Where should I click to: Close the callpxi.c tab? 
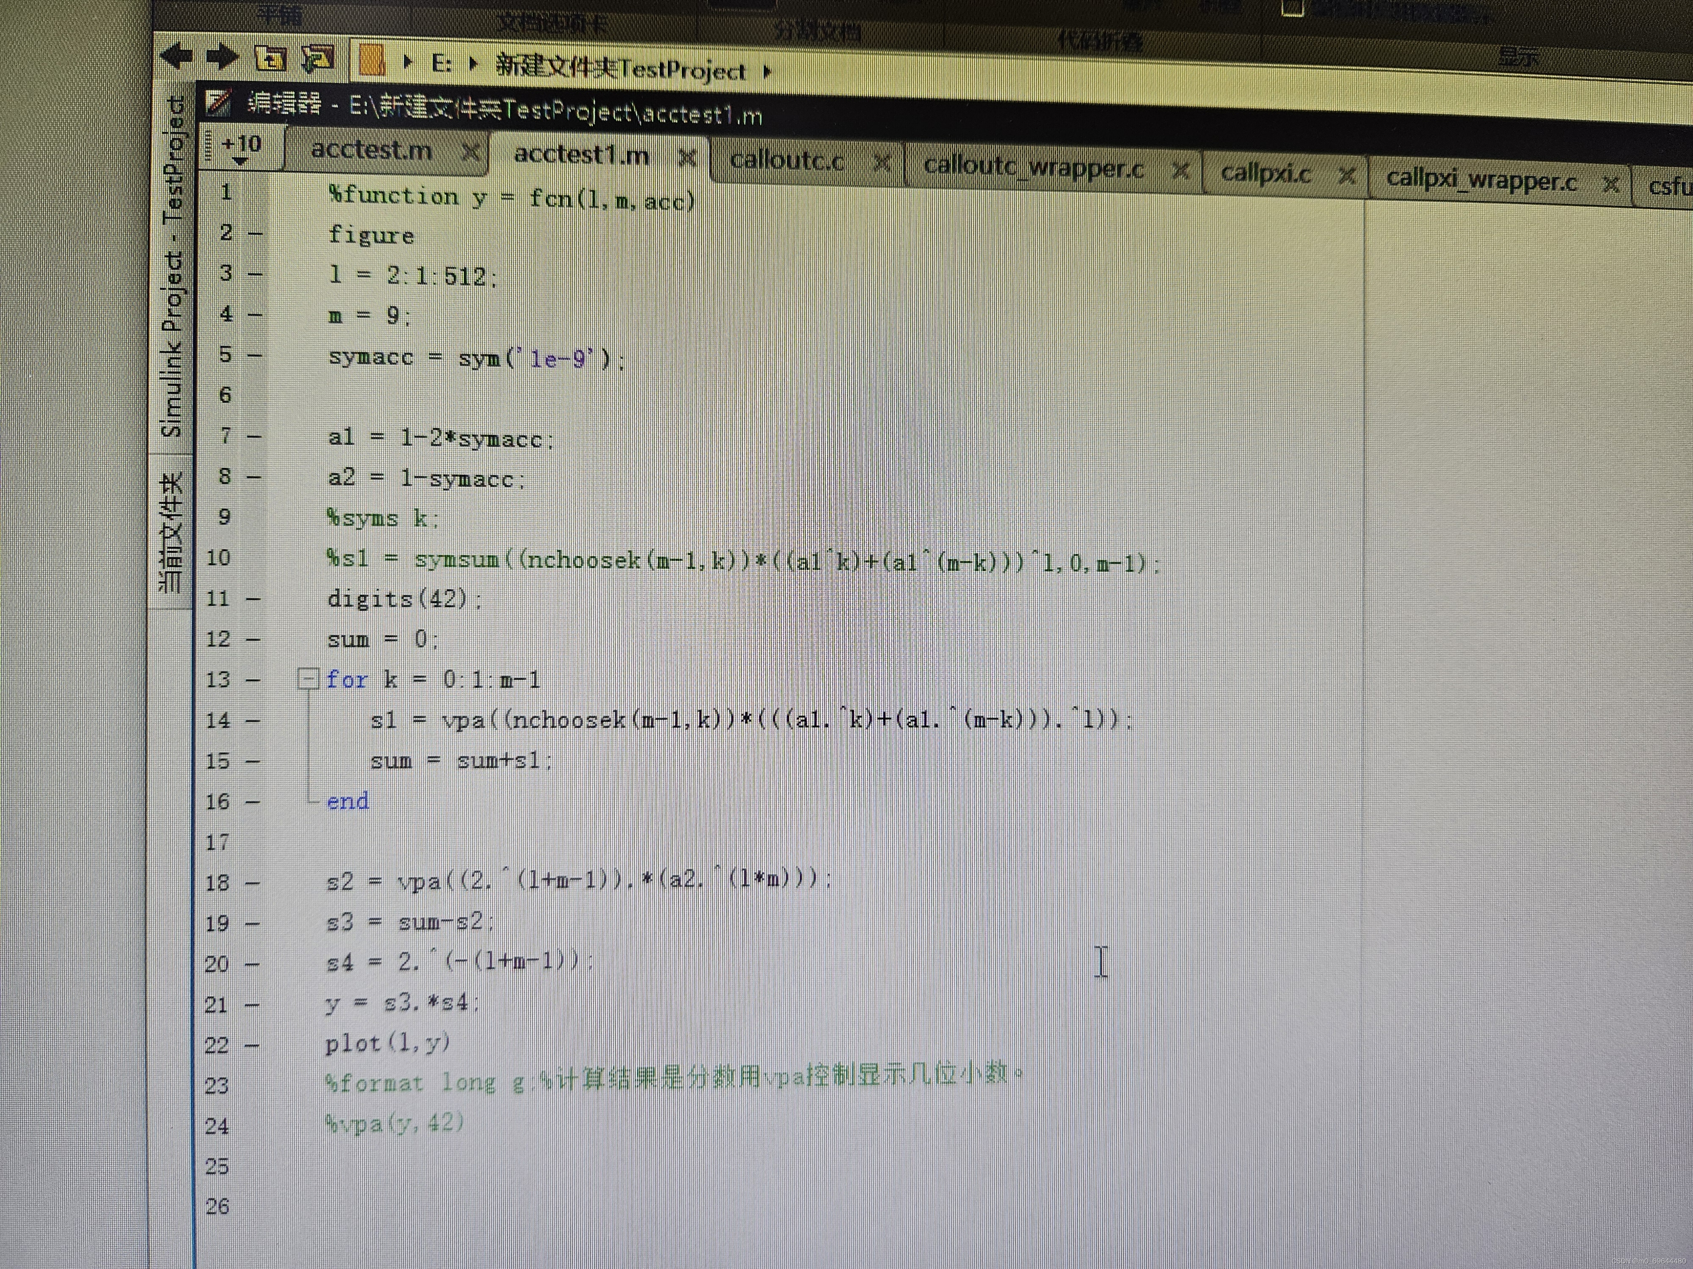tap(1347, 176)
